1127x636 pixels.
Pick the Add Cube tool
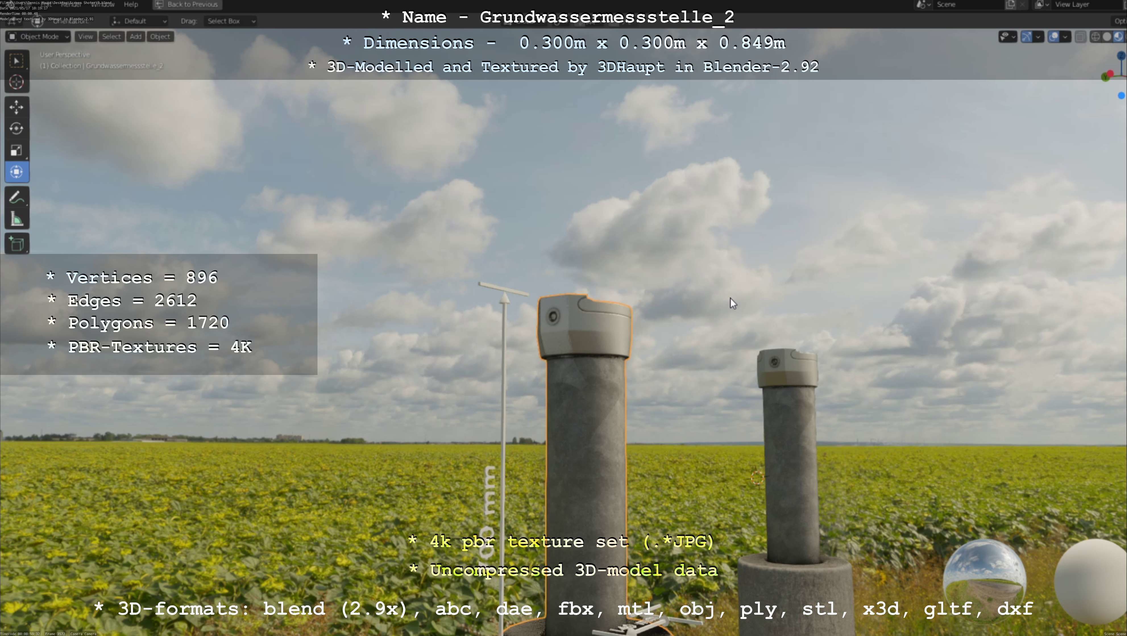pos(16,244)
